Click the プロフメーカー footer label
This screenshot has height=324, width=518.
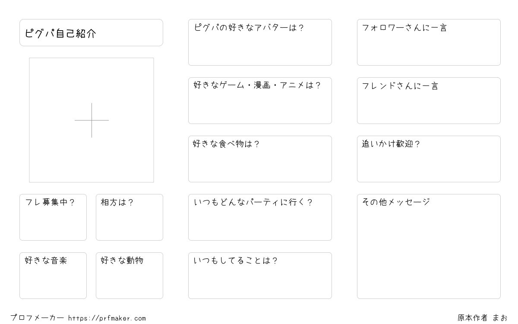click(37, 318)
